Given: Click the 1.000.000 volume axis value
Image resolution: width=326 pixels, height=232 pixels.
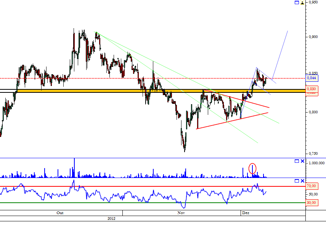Looking at the screenshot, I should [x=316, y=163].
